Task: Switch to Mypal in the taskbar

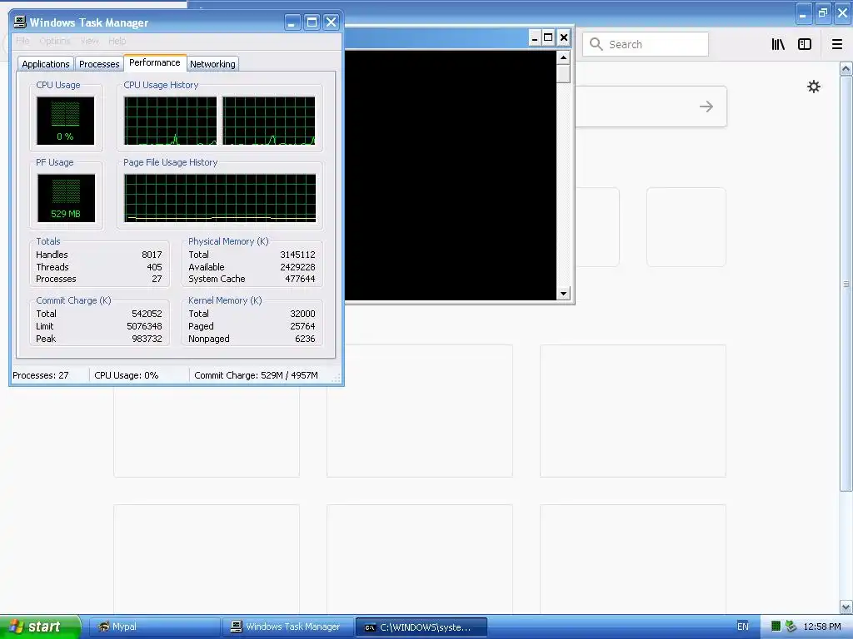Action: point(154,627)
